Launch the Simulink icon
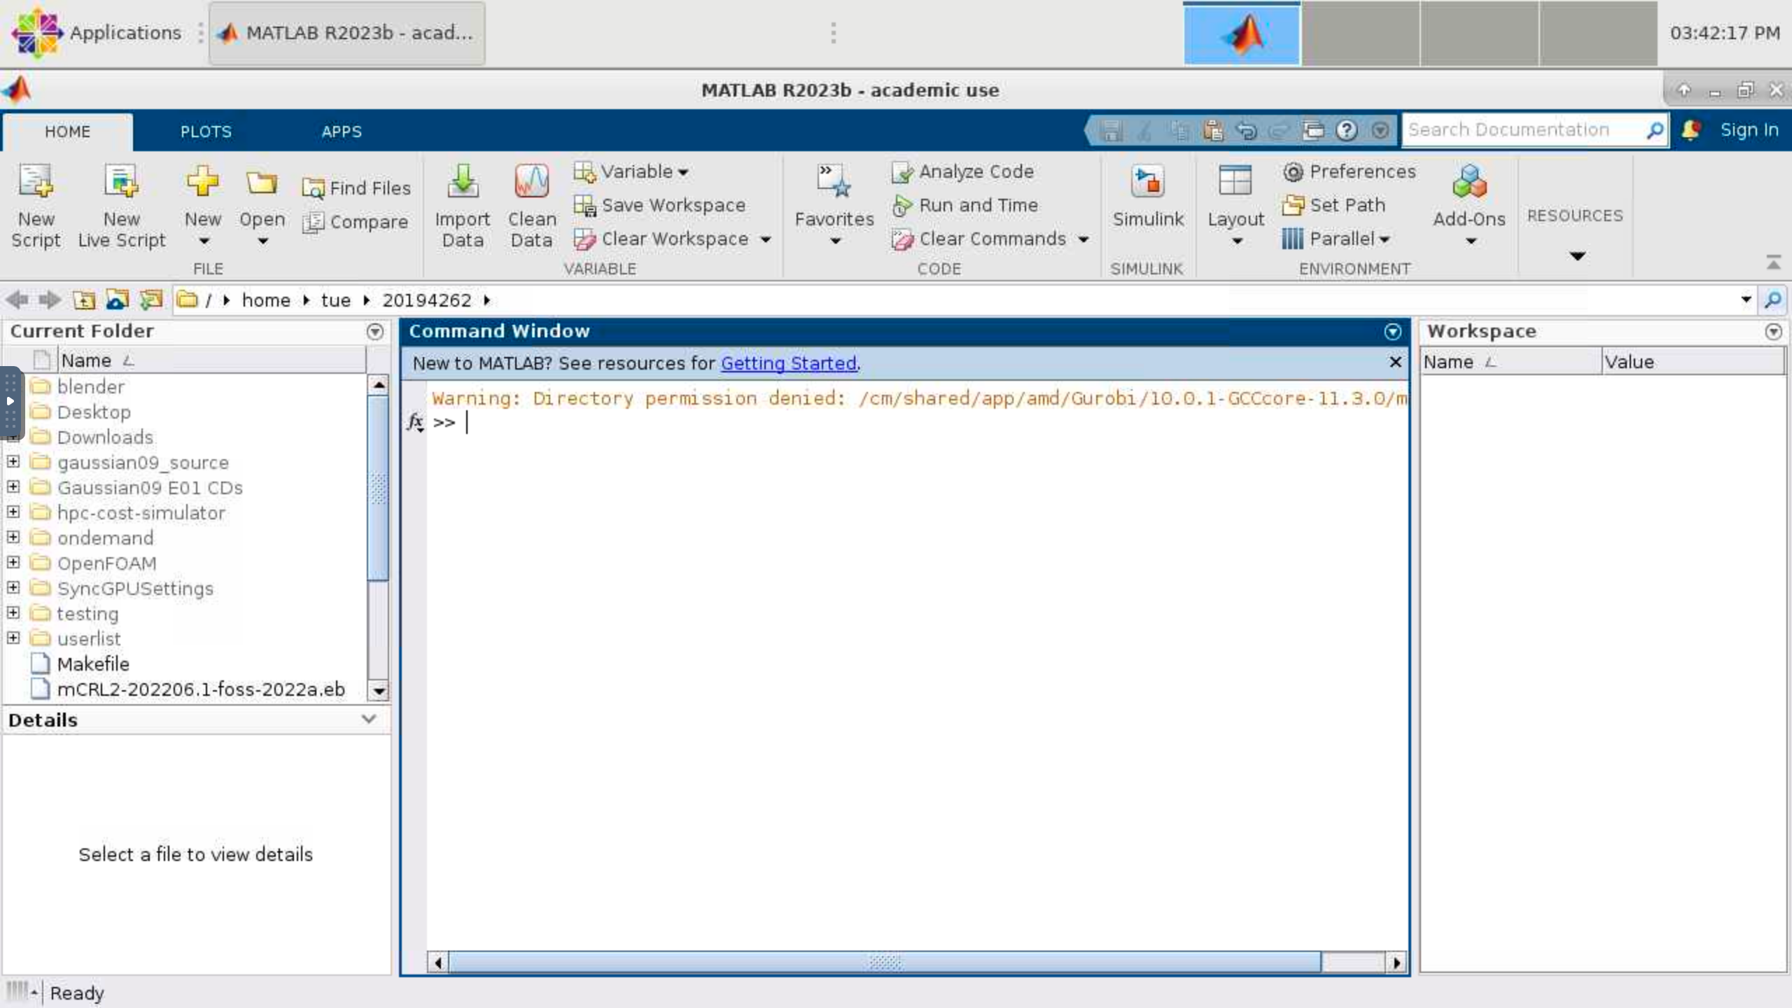Image resolution: width=1792 pixels, height=1008 pixels. 1147,182
